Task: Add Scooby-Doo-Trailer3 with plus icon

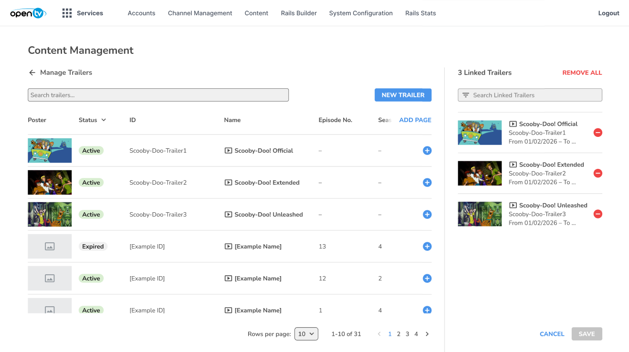Action: pos(427,215)
